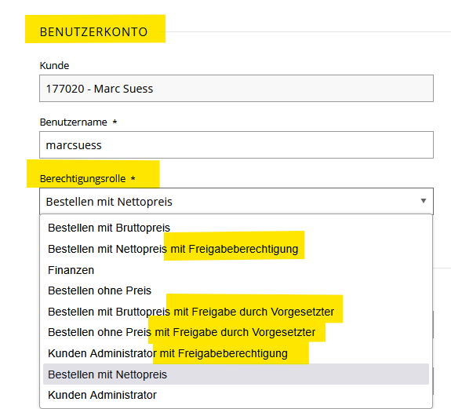Select Bestellen mit Bruttopreis mit Freigabe durch Vorgesetzter
Image resolution: width=451 pixels, height=409 pixels.
pos(236,312)
